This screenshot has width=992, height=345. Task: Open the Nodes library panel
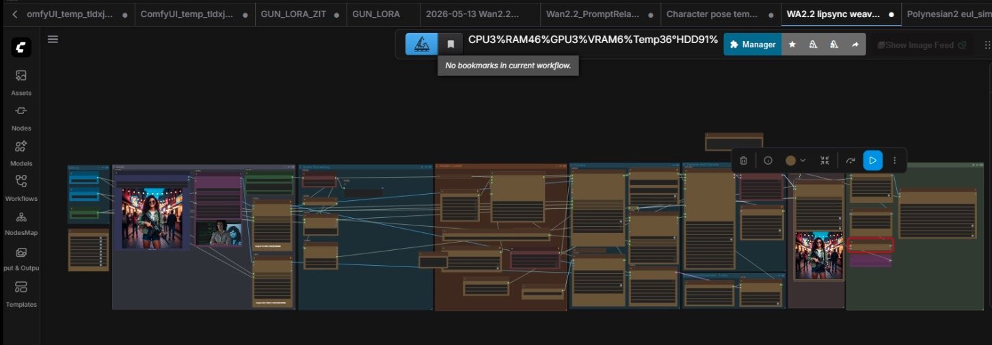click(x=21, y=118)
